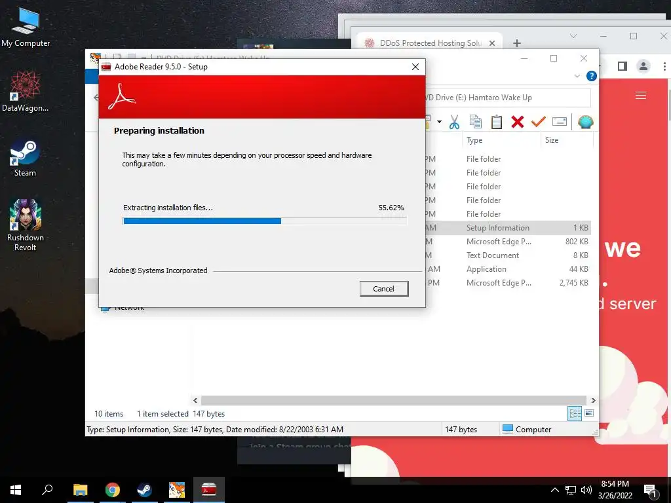Open the Chrome three-dot menu
This screenshot has width=671, height=503.
[x=664, y=66]
